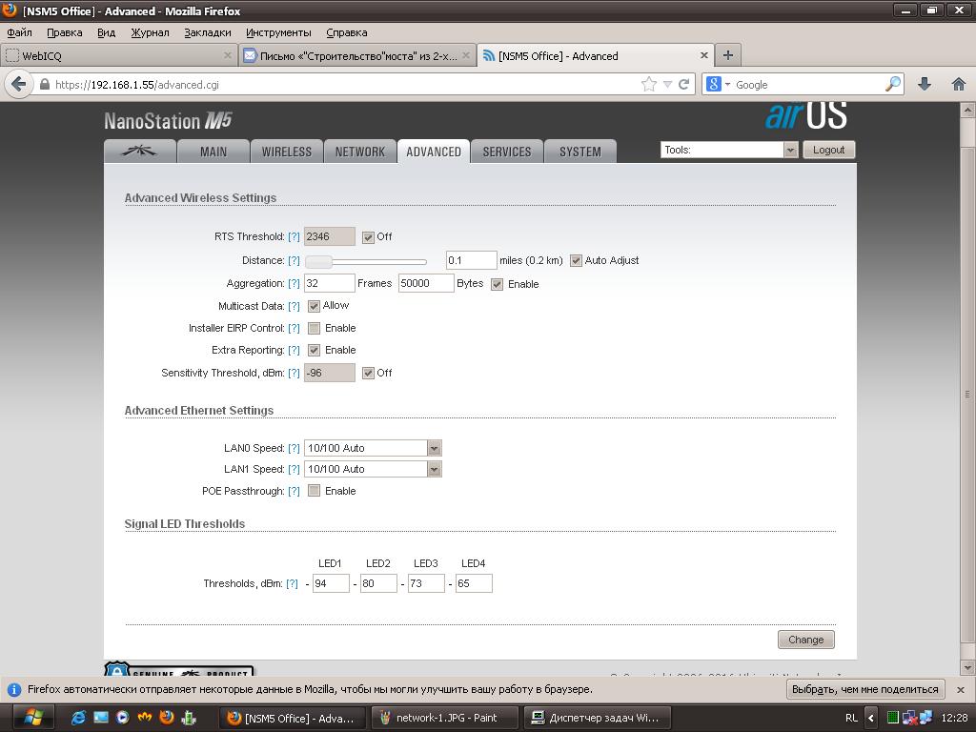Open the URL history dropdown arrow
The image size is (976, 732).
click(x=667, y=84)
